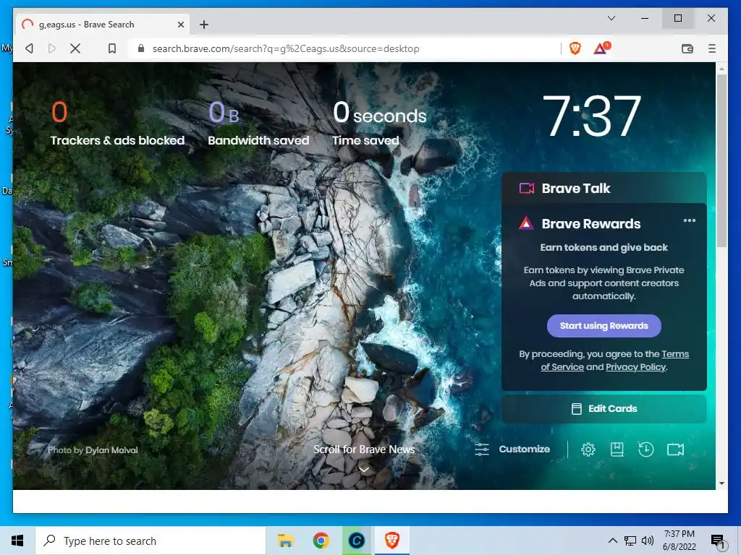Open the notifications action center
The image size is (741, 555).
click(x=718, y=541)
